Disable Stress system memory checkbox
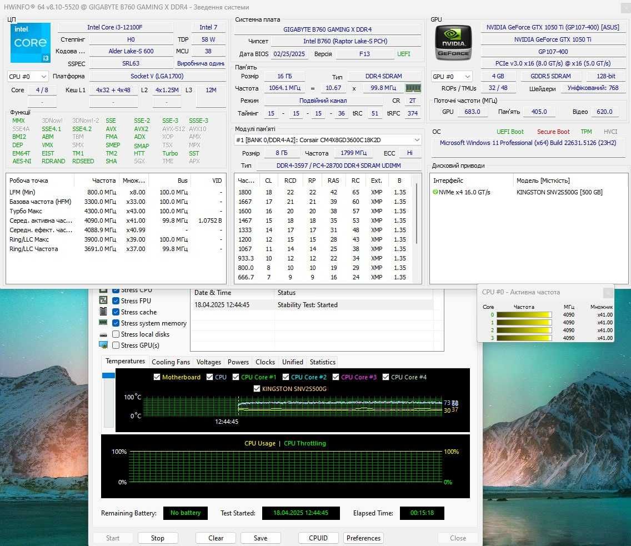This screenshot has width=631, height=546. (116, 323)
